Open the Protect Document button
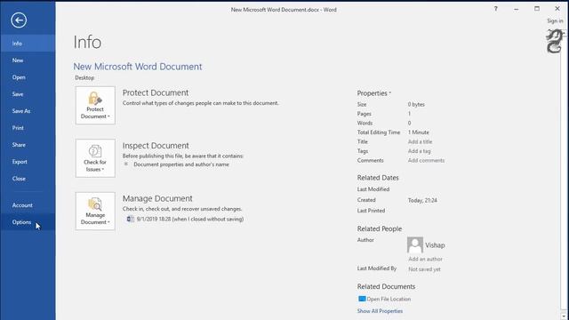569x320 pixels. (95, 105)
